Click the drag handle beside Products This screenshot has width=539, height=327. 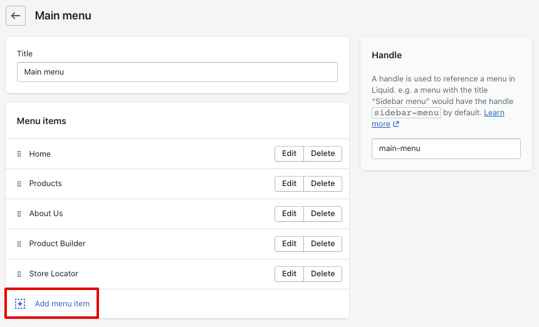pyautogui.click(x=19, y=184)
